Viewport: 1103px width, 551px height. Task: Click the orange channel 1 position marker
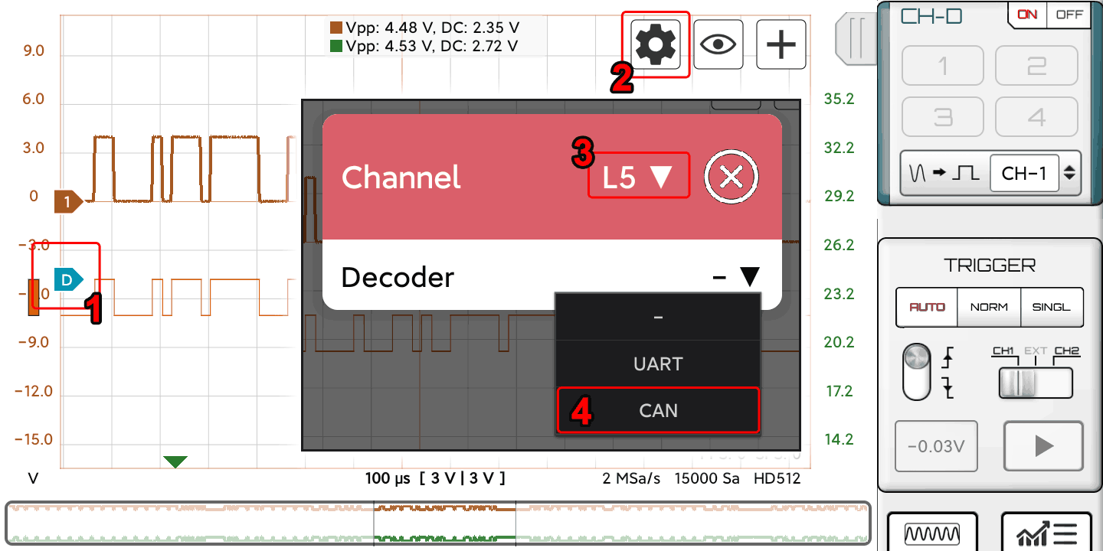[x=66, y=201]
